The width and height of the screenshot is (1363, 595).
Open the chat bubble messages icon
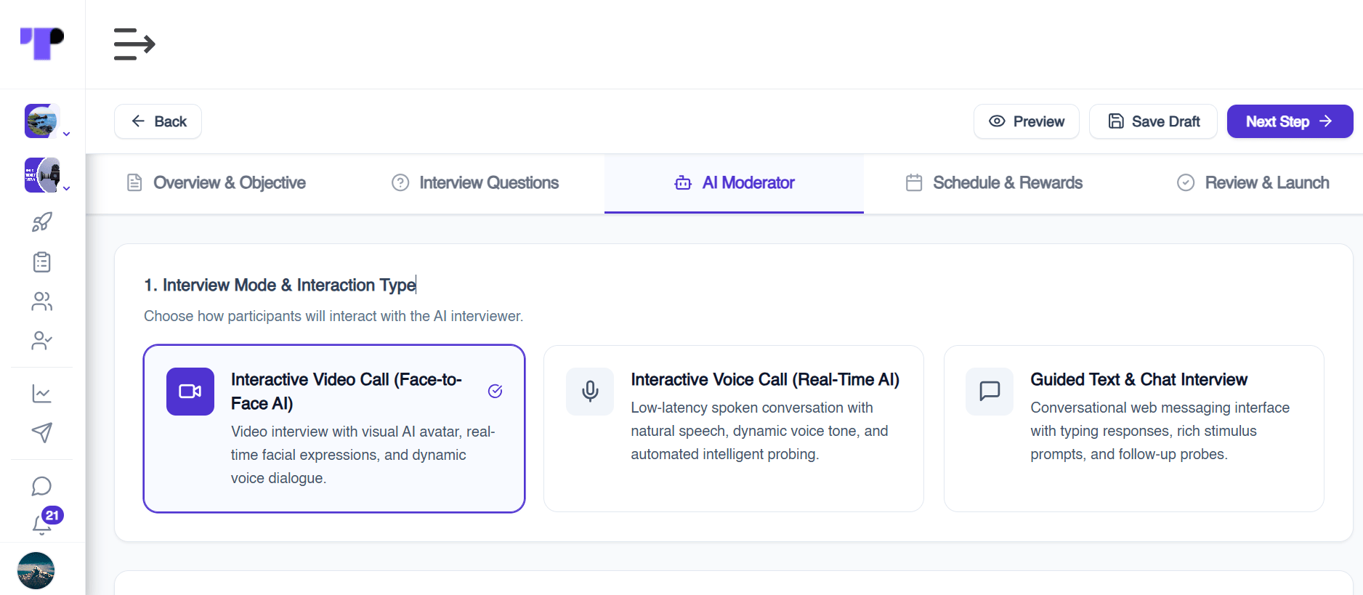pyautogui.click(x=42, y=486)
